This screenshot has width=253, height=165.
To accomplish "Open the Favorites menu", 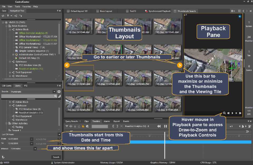I will click(x=26, y=6).
